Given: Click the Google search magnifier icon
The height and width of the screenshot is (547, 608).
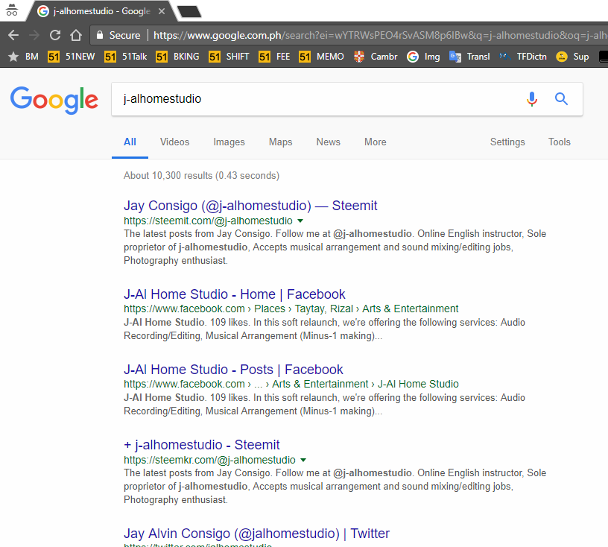Looking at the screenshot, I should point(561,98).
